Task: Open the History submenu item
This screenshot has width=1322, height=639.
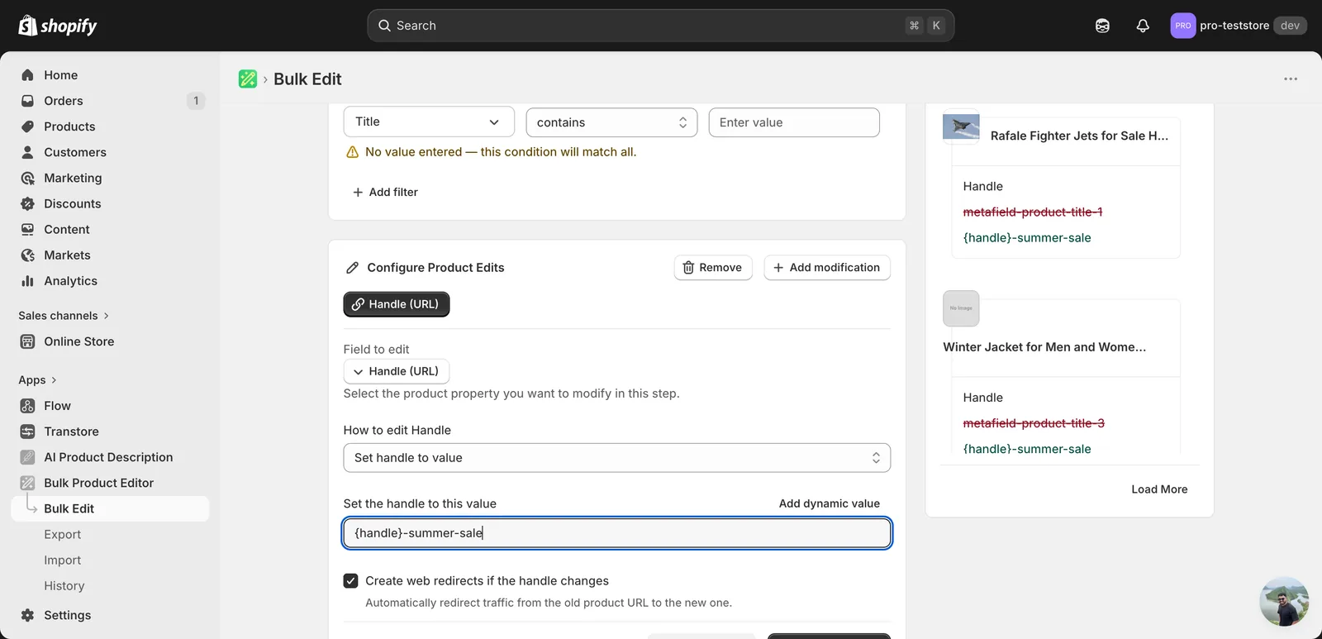Action: pyautogui.click(x=64, y=586)
